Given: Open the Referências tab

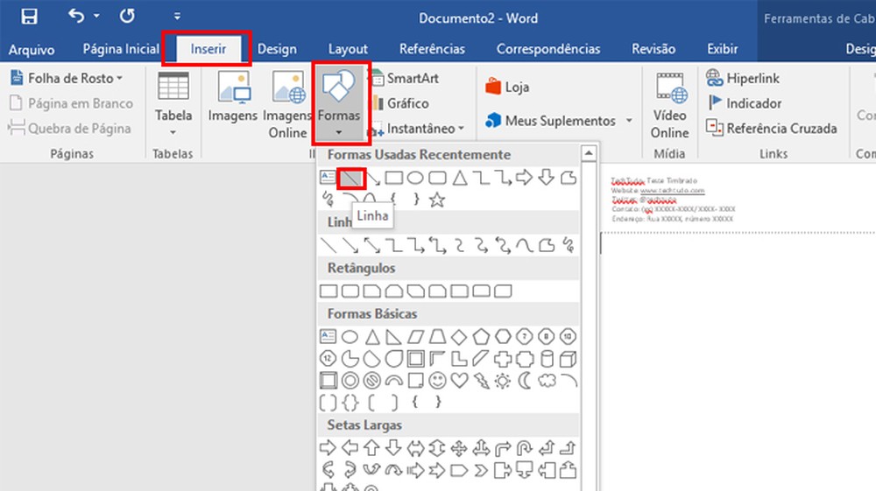Looking at the screenshot, I should (x=432, y=49).
